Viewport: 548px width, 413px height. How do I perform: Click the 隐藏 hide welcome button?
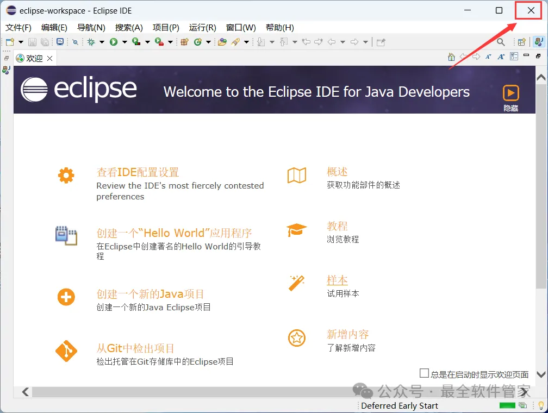[x=510, y=98]
